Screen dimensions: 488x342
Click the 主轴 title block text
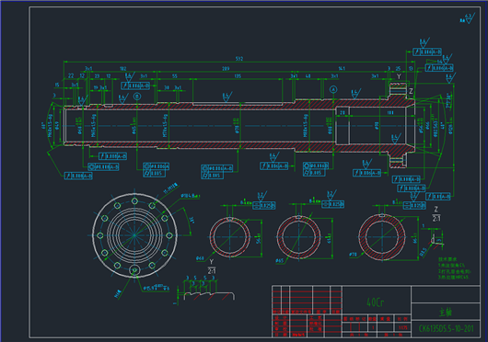click(446, 312)
